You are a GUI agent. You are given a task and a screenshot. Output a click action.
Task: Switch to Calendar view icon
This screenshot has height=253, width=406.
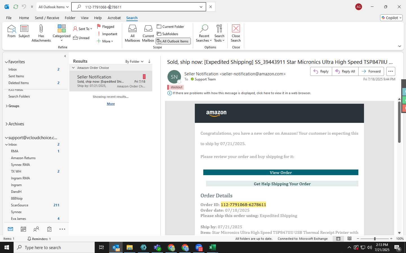23,229
